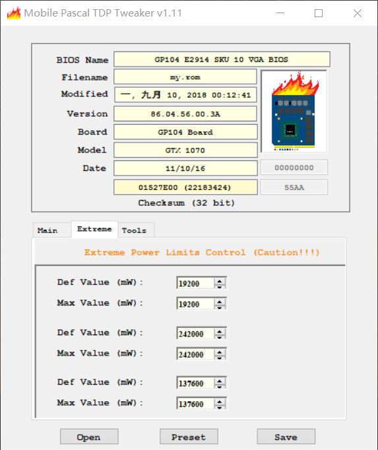
Task: Click the checksum field 01527E00
Action: point(185,187)
